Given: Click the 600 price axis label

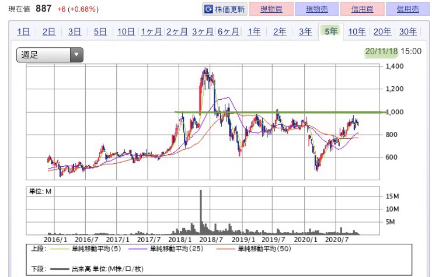Looking at the screenshot, I should point(391,157).
